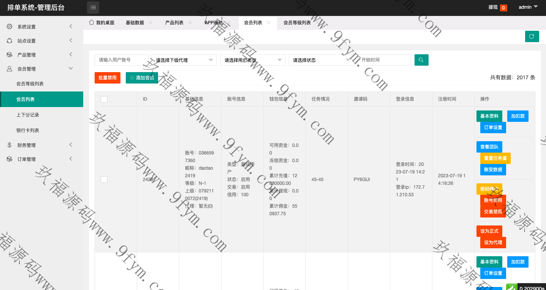The image size is (546, 290).
Task: Click the green search magnifier button
Action: pos(421,60)
